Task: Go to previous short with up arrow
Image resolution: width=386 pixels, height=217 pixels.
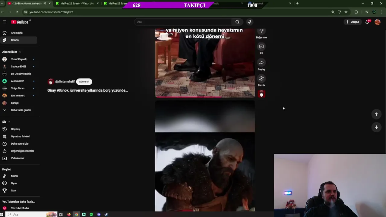Action: click(x=376, y=114)
